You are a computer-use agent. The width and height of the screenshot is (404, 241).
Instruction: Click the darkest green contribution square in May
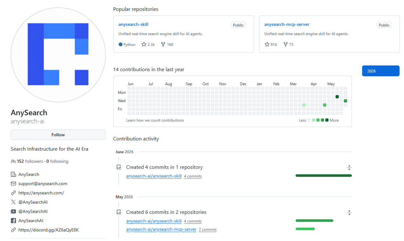(x=337, y=97)
